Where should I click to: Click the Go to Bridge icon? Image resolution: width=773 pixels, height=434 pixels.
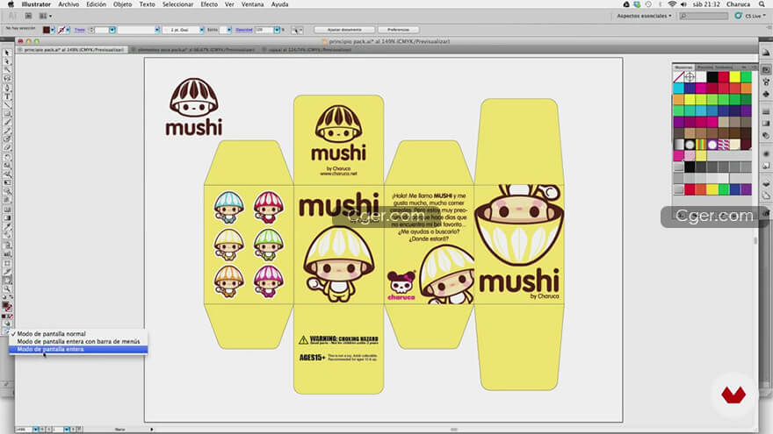[28, 16]
